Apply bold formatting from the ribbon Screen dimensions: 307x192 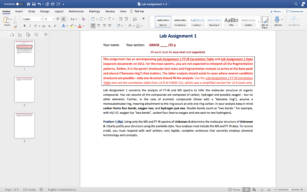pos(25,25)
